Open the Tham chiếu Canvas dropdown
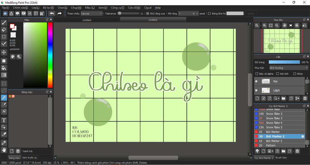This screenshot has width=310, height=165. pyautogui.click(x=91, y=14)
